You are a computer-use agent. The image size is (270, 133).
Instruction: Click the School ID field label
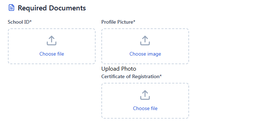point(20,22)
